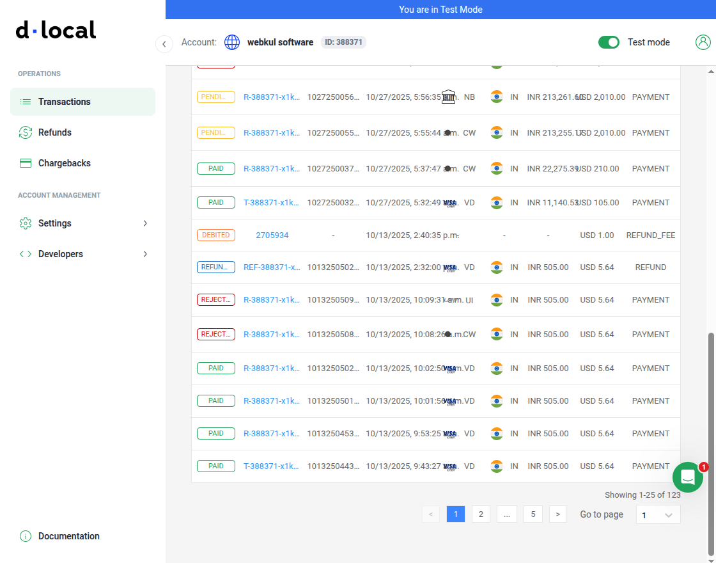Viewport: 716px width, 563px height.
Task: Click the Refunds sidebar icon
Action: pos(25,132)
